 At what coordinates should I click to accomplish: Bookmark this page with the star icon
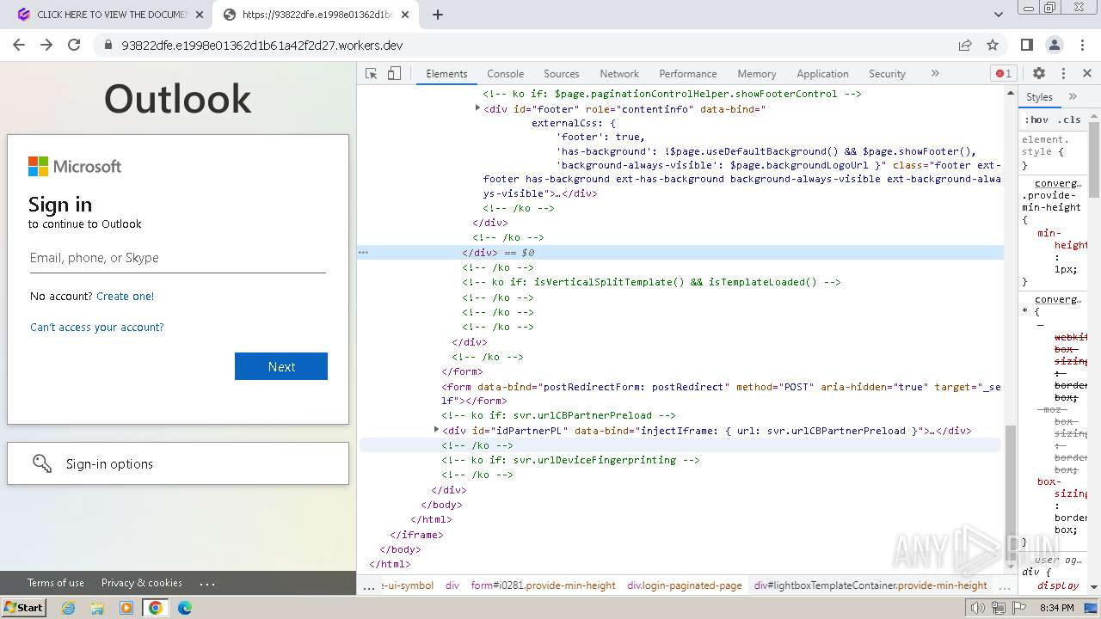tap(993, 45)
